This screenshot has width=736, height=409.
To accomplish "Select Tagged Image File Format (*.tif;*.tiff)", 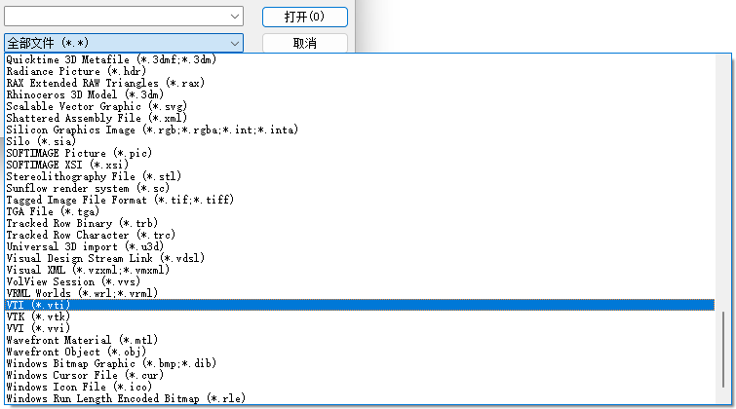I will 360,200.
